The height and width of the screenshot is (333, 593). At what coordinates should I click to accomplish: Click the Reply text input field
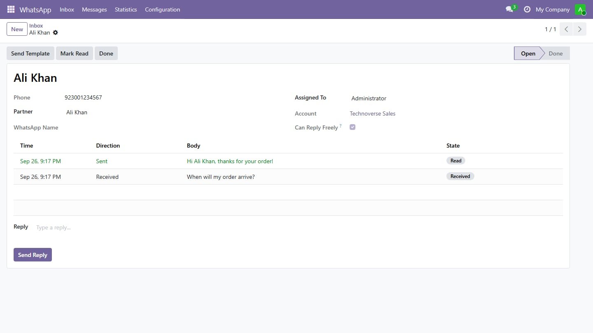coord(299,227)
